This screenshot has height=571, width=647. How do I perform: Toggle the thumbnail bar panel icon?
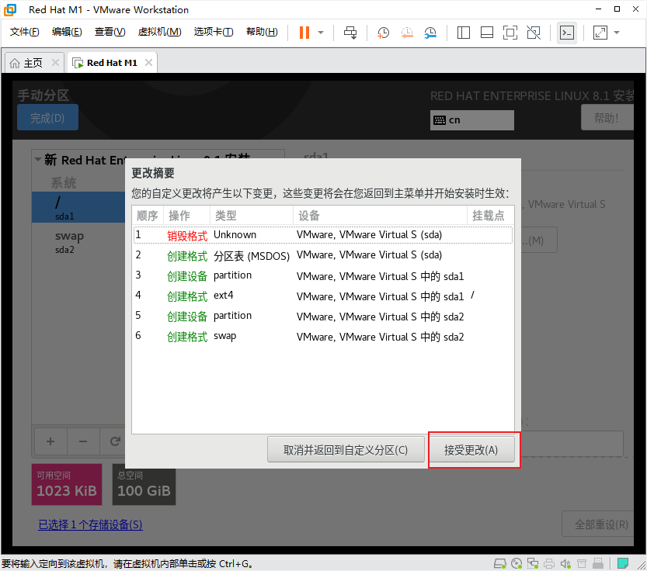(487, 33)
